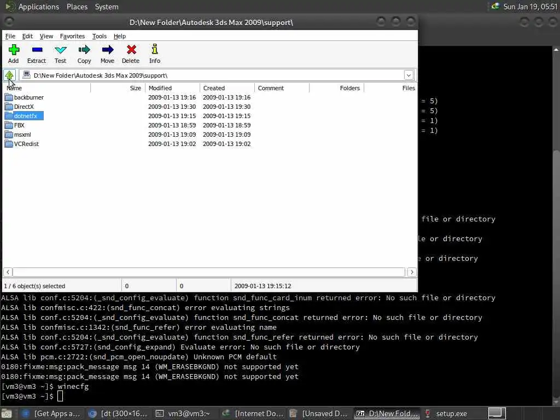560x420 pixels.
Task: Click the computer icon in the address bar
Action: pos(26,74)
